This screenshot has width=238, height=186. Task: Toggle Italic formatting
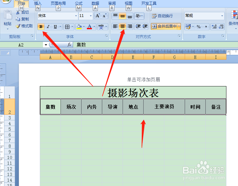tap(48, 27)
